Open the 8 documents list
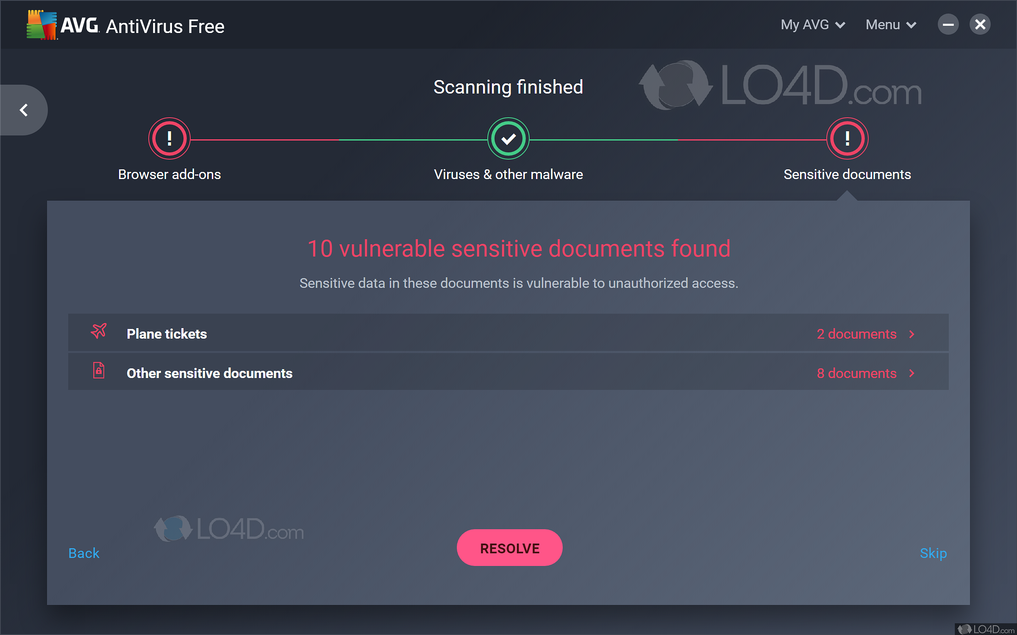The image size is (1017, 635). 856,373
